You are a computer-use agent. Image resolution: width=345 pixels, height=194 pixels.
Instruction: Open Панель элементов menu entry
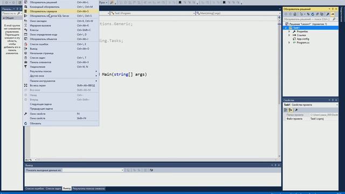click(61, 63)
